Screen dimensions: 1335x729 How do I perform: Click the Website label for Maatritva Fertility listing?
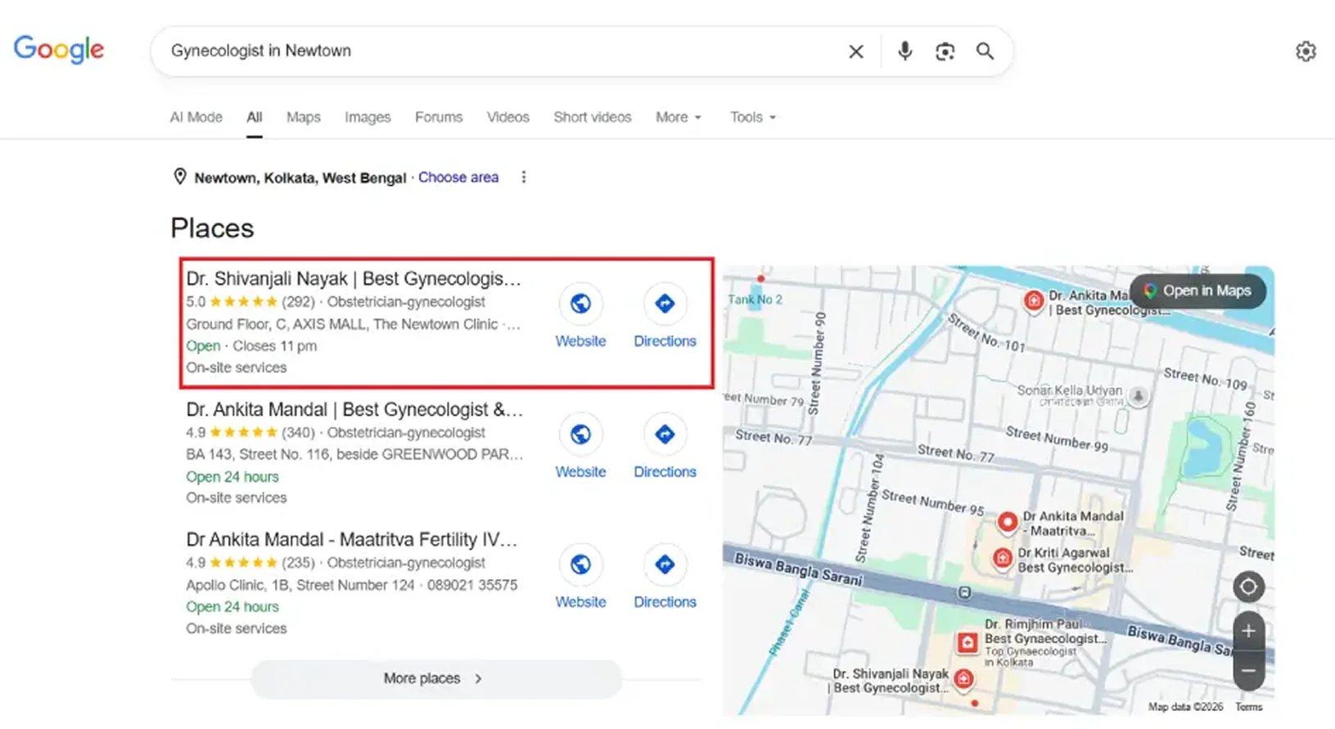tap(580, 602)
